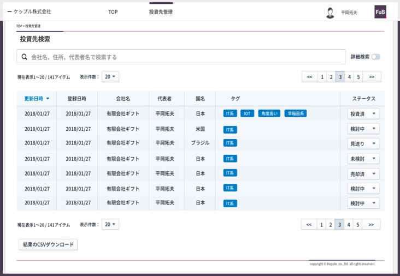
Task: Toggle the 詳細検索 switch
Action: pyautogui.click(x=375, y=57)
